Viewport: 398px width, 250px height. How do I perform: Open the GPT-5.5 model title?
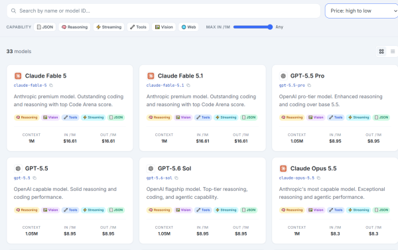click(x=36, y=168)
